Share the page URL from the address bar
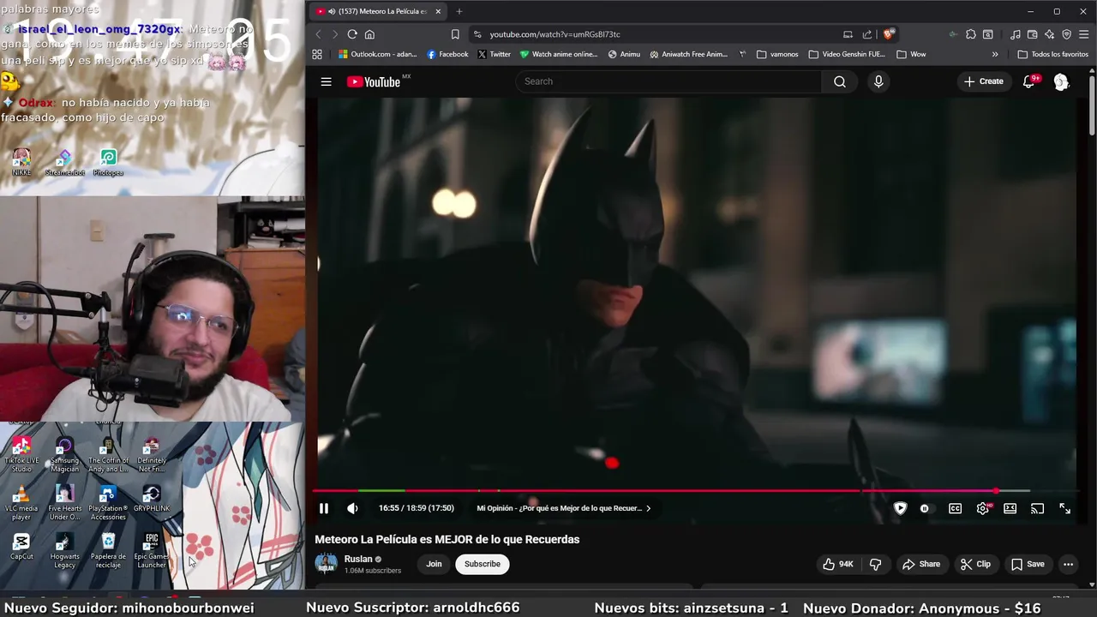 pyautogui.click(x=866, y=34)
